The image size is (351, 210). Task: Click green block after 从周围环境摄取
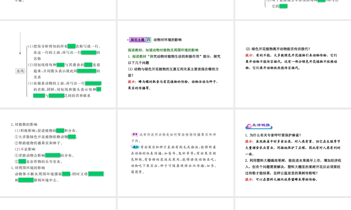pos(66,174)
